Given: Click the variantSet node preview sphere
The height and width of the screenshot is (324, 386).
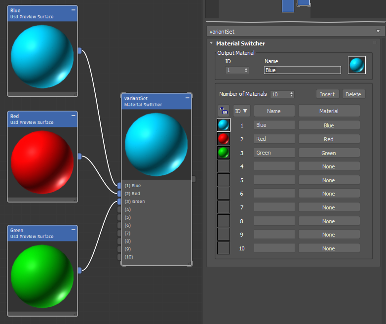Looking at the screenshot, I should (x=156, y=144).
